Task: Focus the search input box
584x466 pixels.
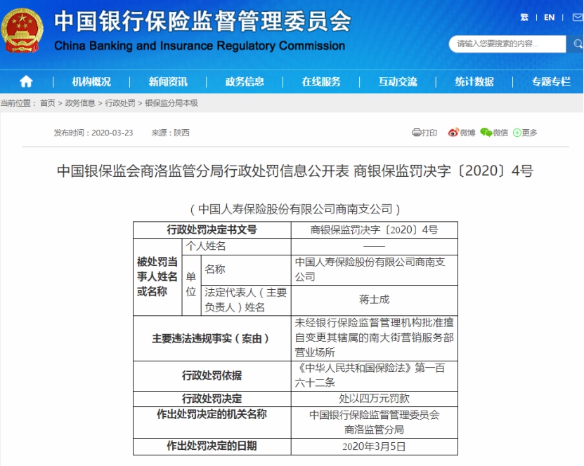Action: tap(507, 44)
